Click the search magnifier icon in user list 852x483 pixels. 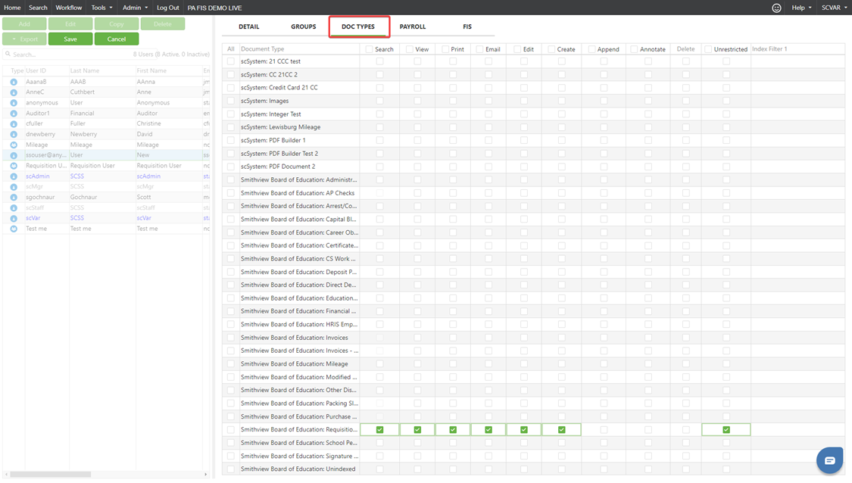tap(8, 55)
